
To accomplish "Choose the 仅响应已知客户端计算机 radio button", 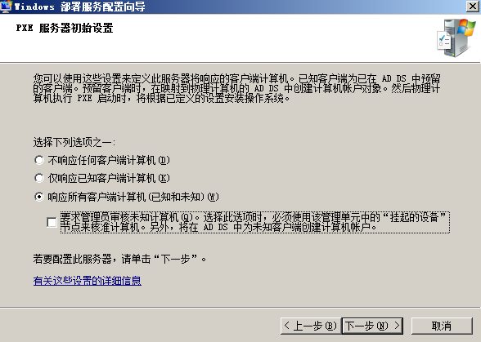I will (39, 178).
